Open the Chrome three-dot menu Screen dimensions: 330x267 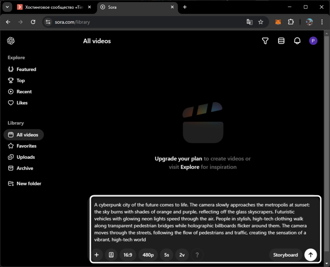322,22
